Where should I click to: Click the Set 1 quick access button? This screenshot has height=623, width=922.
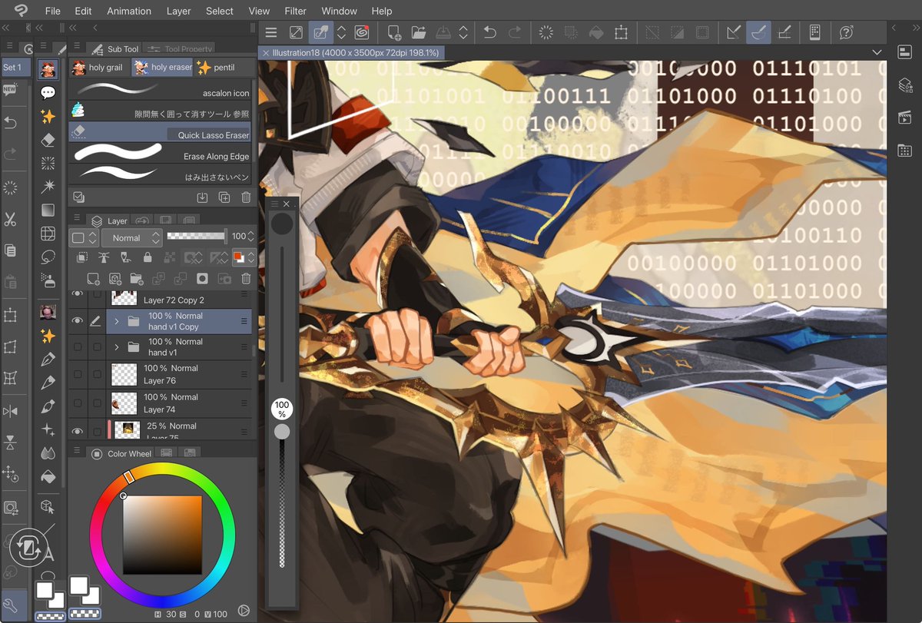coord(15,68)
